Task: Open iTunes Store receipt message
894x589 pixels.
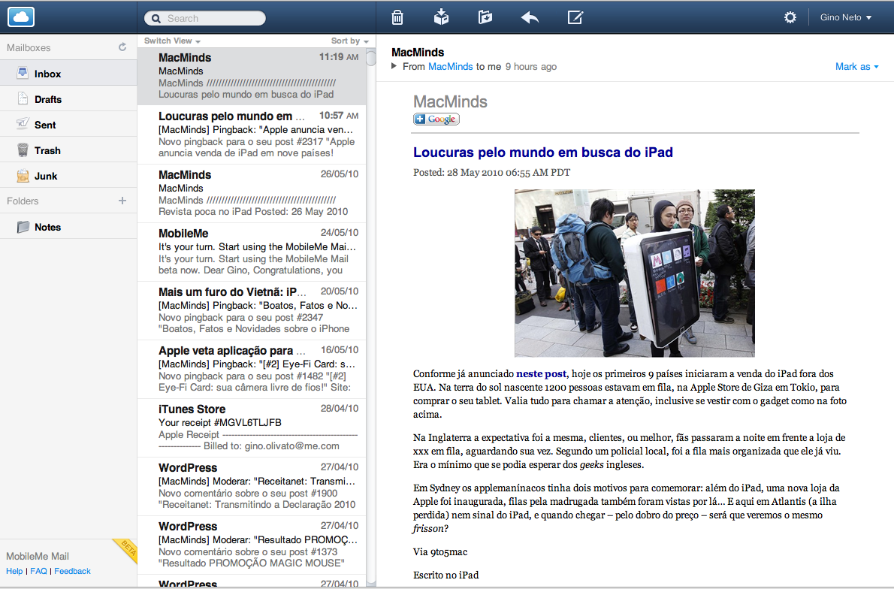Action: 252,428
